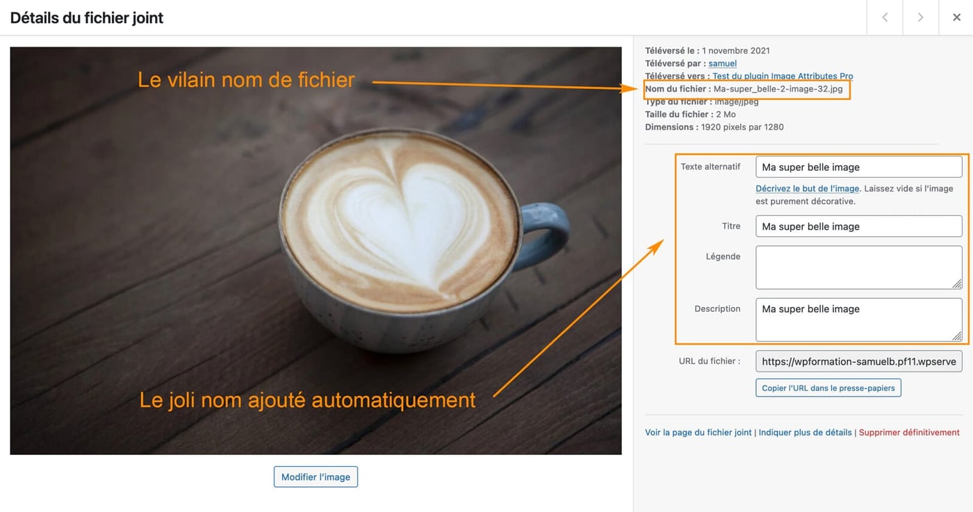Navigate to the next attachment with the right arrow
The image size is (973, 512).
pos(920,17)
